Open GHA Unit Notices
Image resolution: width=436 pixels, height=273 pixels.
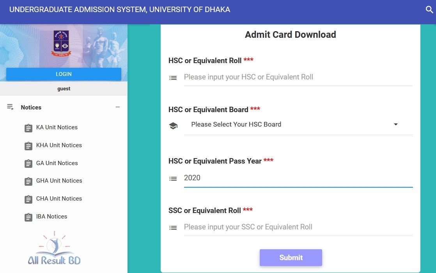[x=59, y=181]
